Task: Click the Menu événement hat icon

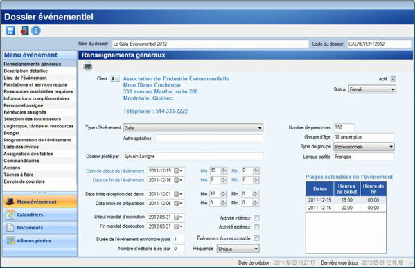Action: pyautogui.click(x=10, y=202)
